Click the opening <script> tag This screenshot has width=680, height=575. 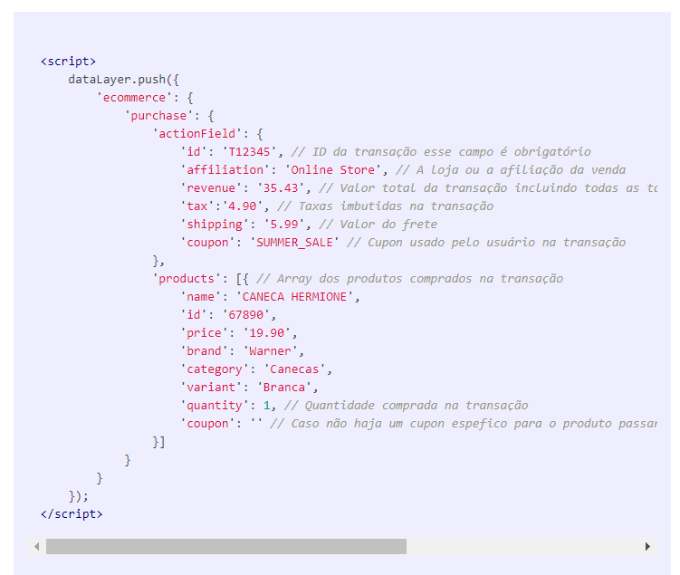(x=68, y=62)
